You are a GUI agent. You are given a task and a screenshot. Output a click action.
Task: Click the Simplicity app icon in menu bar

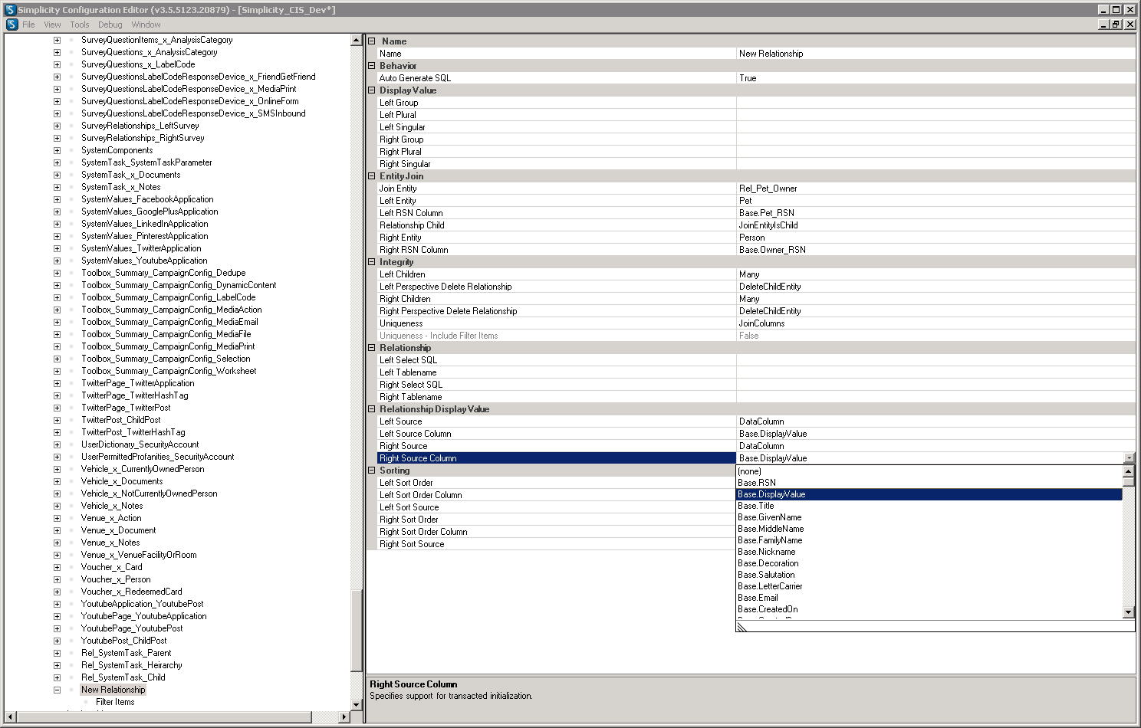(x=12, y=25)
